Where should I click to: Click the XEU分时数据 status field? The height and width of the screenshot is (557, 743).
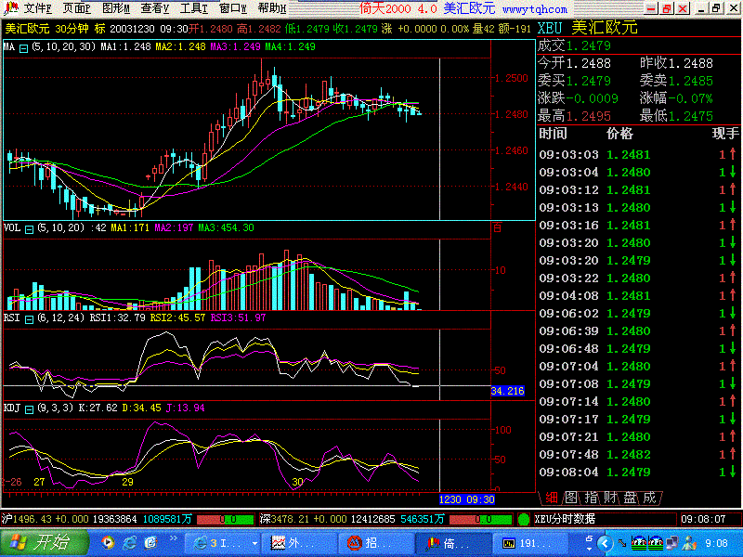coord(605,519)
